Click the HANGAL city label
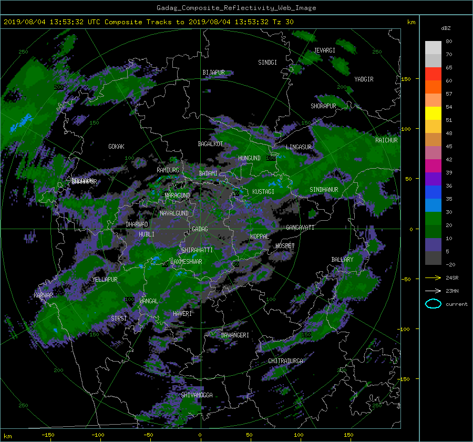473x442 pixels. tap(148, 301)
